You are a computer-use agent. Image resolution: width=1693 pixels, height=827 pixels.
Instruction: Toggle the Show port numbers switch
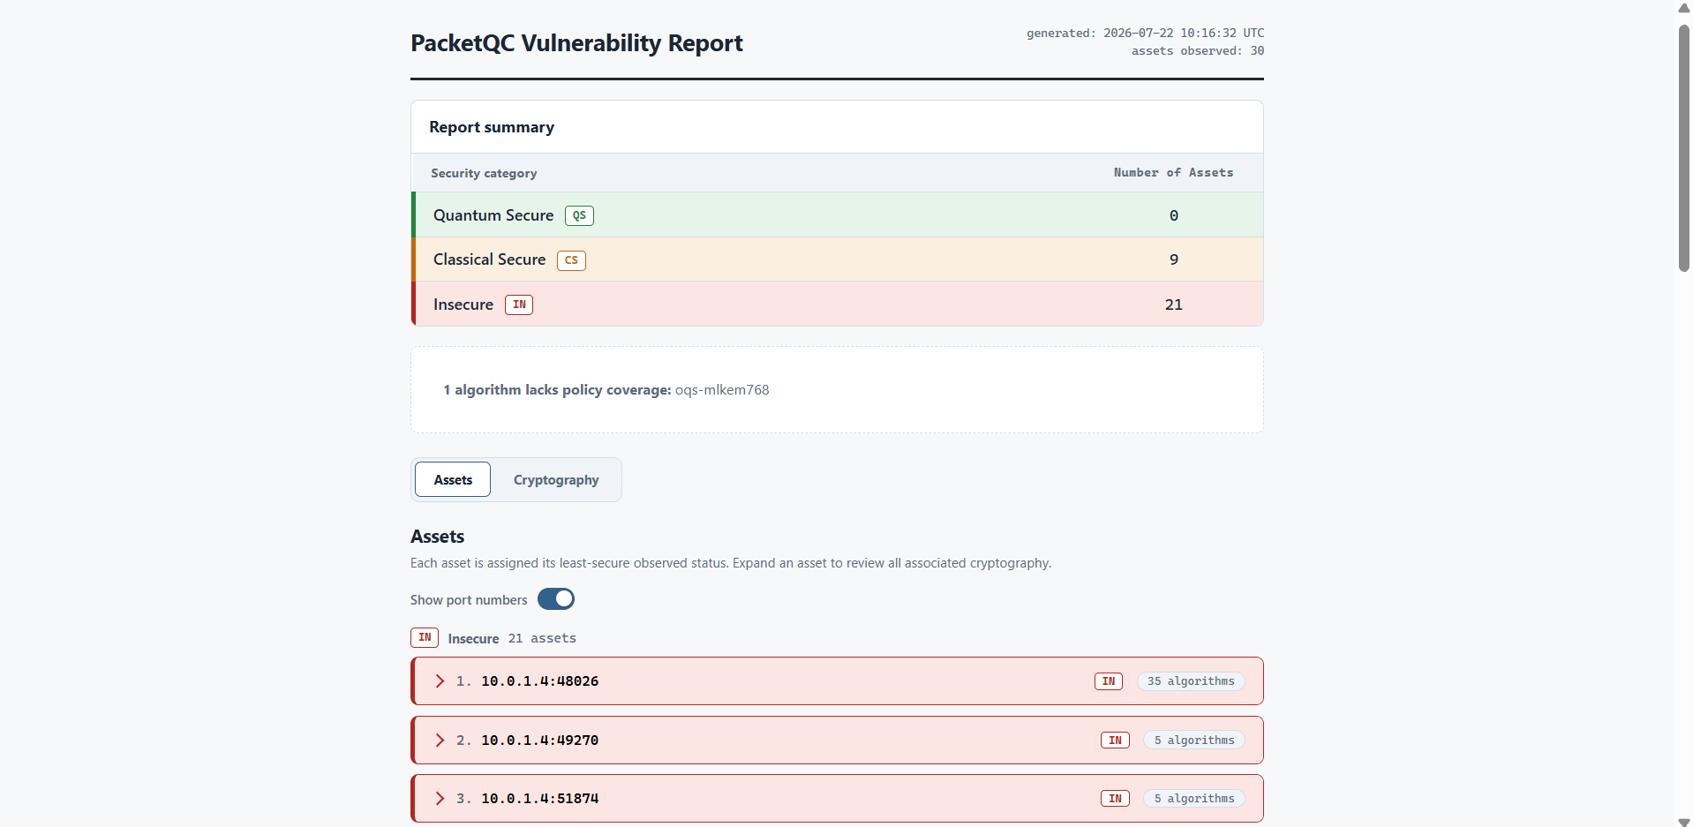click(556, 599)
